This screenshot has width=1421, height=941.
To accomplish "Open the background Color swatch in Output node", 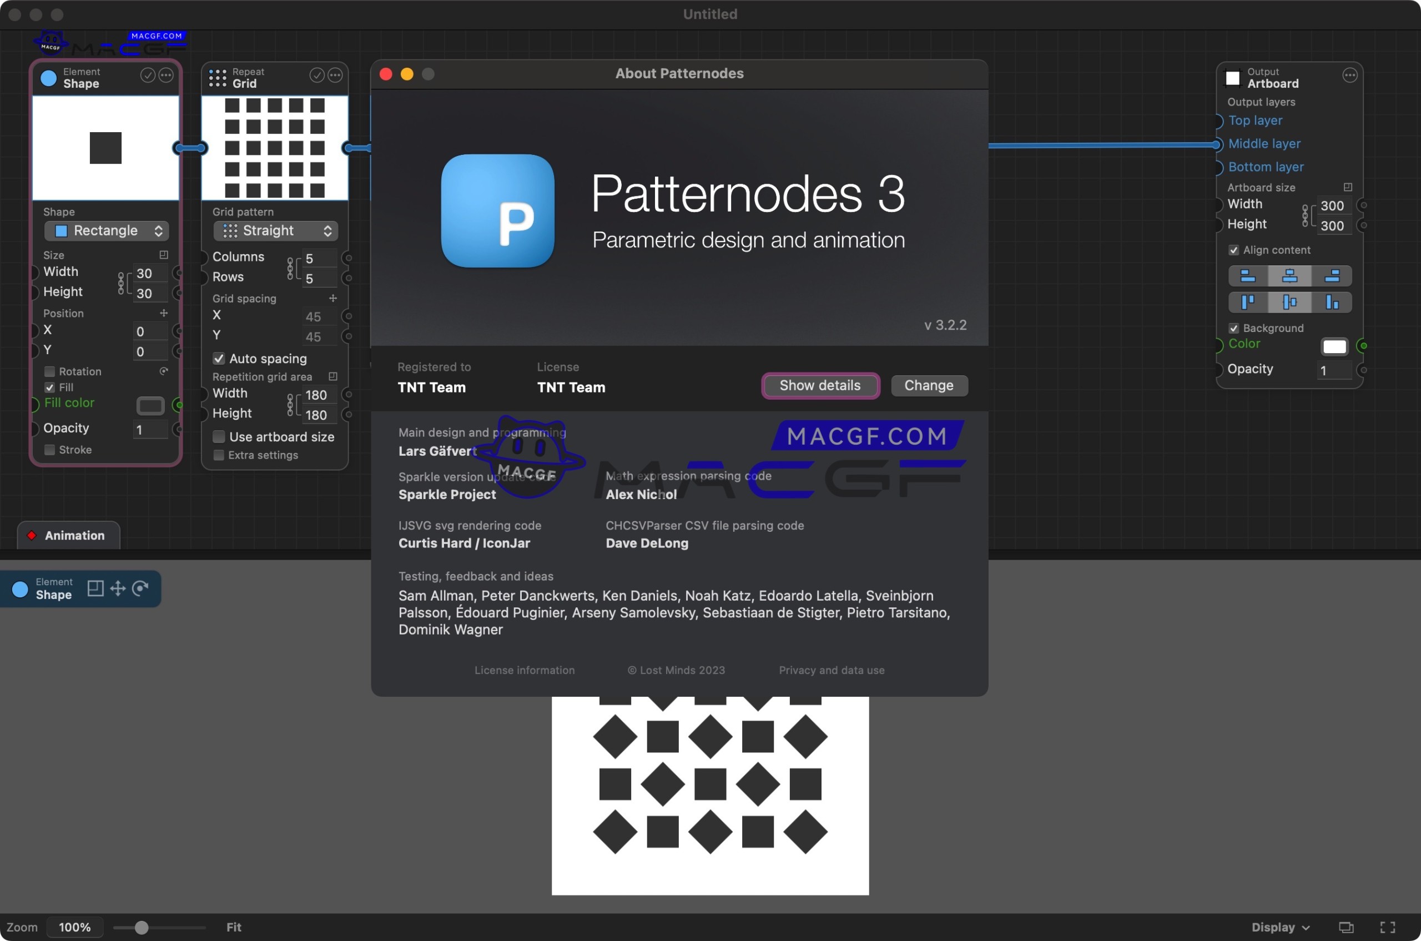I will (1334, 346).
